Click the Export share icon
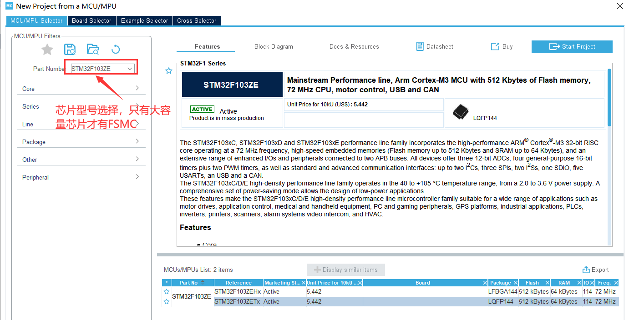Screen dimensions: 629x320 (586, 270)
